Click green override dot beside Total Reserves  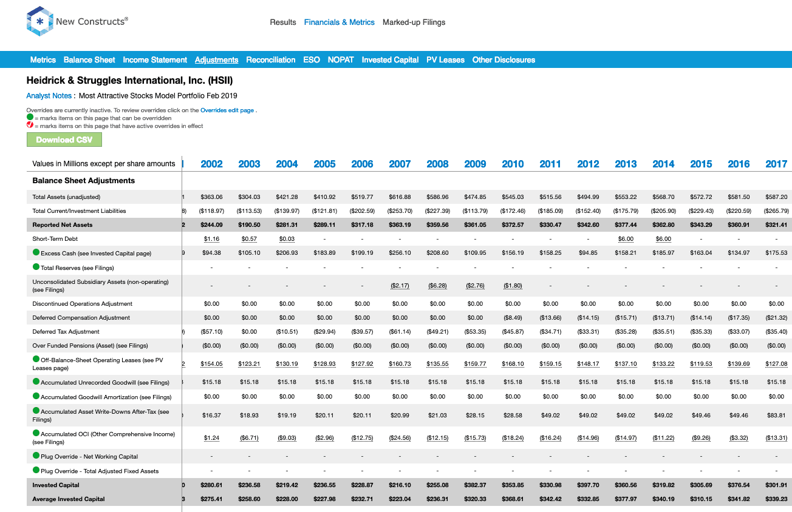36,267
